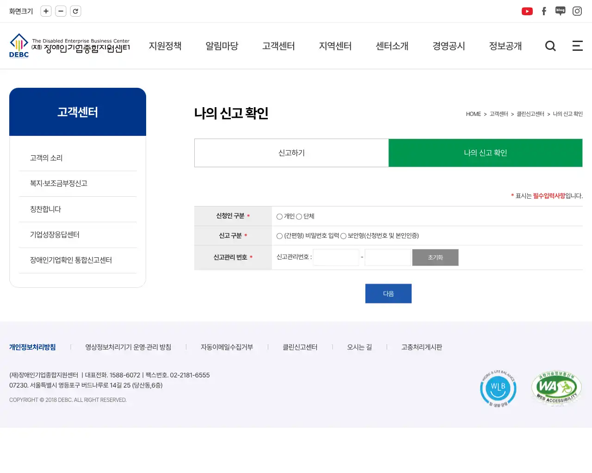Click the 다음 next button
Image resolution: width=592 pixels, height=473 pixels.
tap(388, 293)
